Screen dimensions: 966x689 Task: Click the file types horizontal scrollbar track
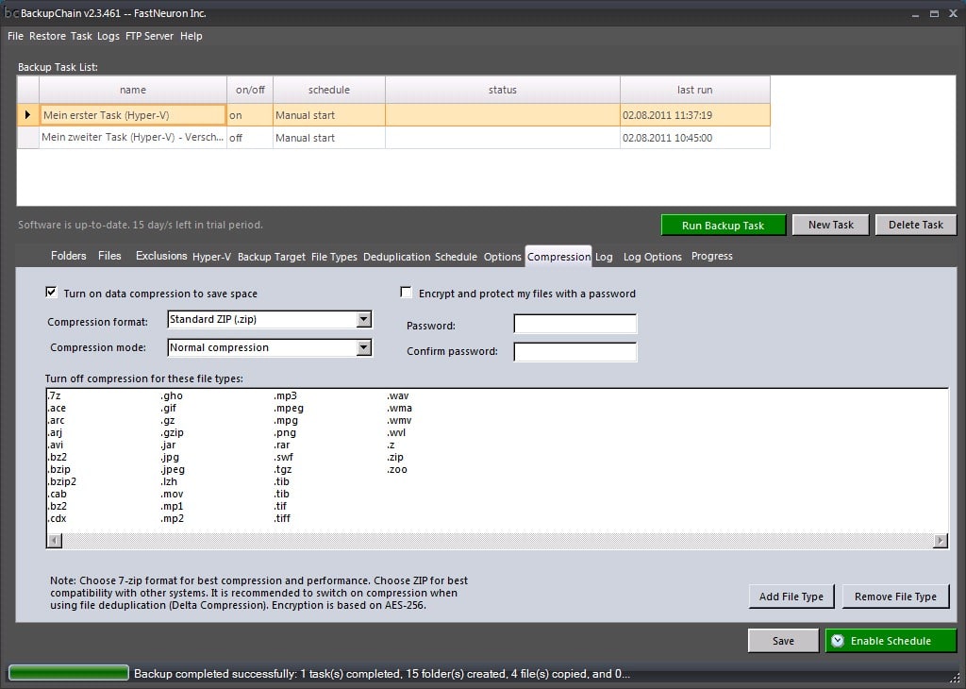click(x=497, y=541)
